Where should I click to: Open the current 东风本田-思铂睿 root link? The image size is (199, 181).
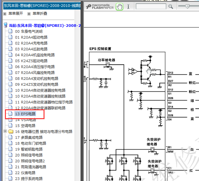point(45,26)
